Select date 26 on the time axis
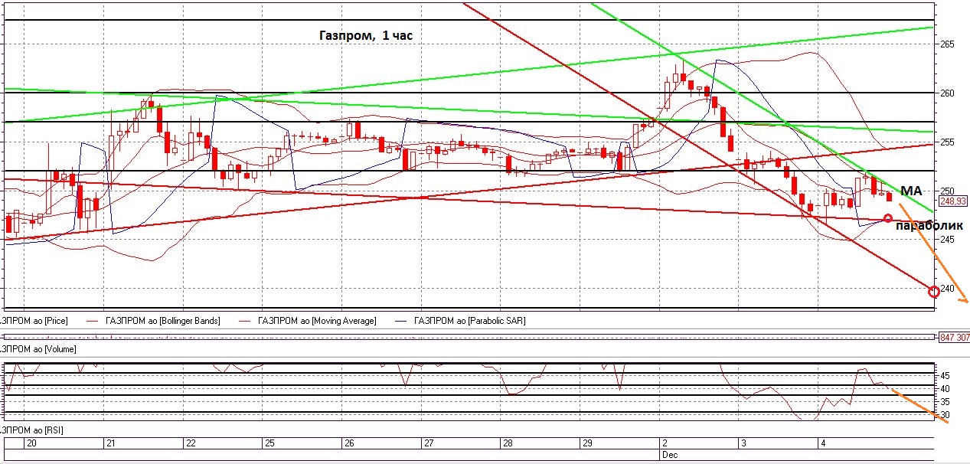 [349, 443]
